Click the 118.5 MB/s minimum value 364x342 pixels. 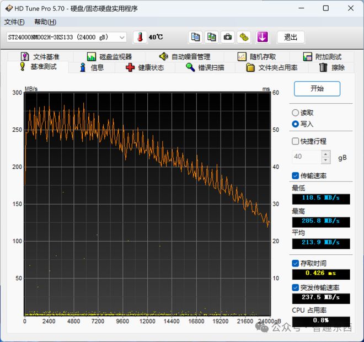(x=321, y=199)
